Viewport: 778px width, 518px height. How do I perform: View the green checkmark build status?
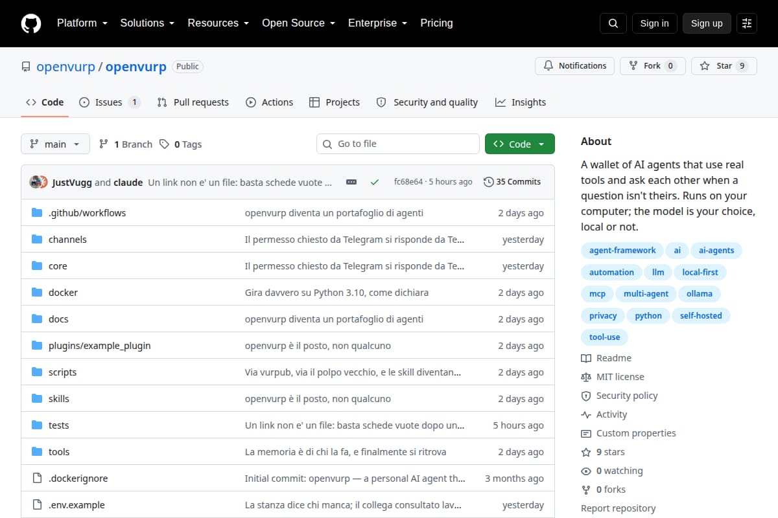point(375,182)
